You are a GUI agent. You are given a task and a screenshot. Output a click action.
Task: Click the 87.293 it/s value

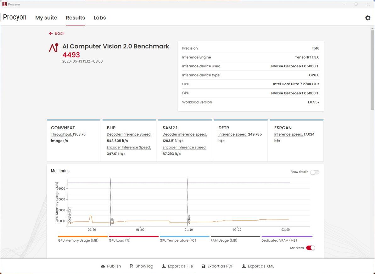[x=171, y=154]
